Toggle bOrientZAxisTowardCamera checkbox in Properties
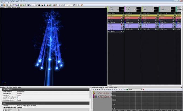Viewport: 183px width, 111px height. point(17,97)
